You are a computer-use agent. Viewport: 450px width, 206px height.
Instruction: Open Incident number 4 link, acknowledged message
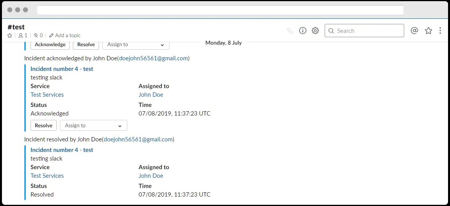[x=62, y=69]
